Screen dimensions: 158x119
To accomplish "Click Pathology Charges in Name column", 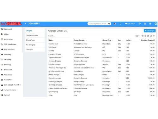I will pyautogui.click(x=55, y=82).
